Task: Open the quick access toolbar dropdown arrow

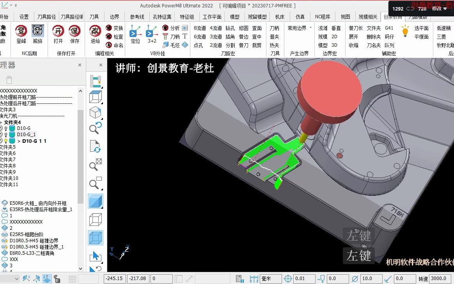Action: pos(16,5)
